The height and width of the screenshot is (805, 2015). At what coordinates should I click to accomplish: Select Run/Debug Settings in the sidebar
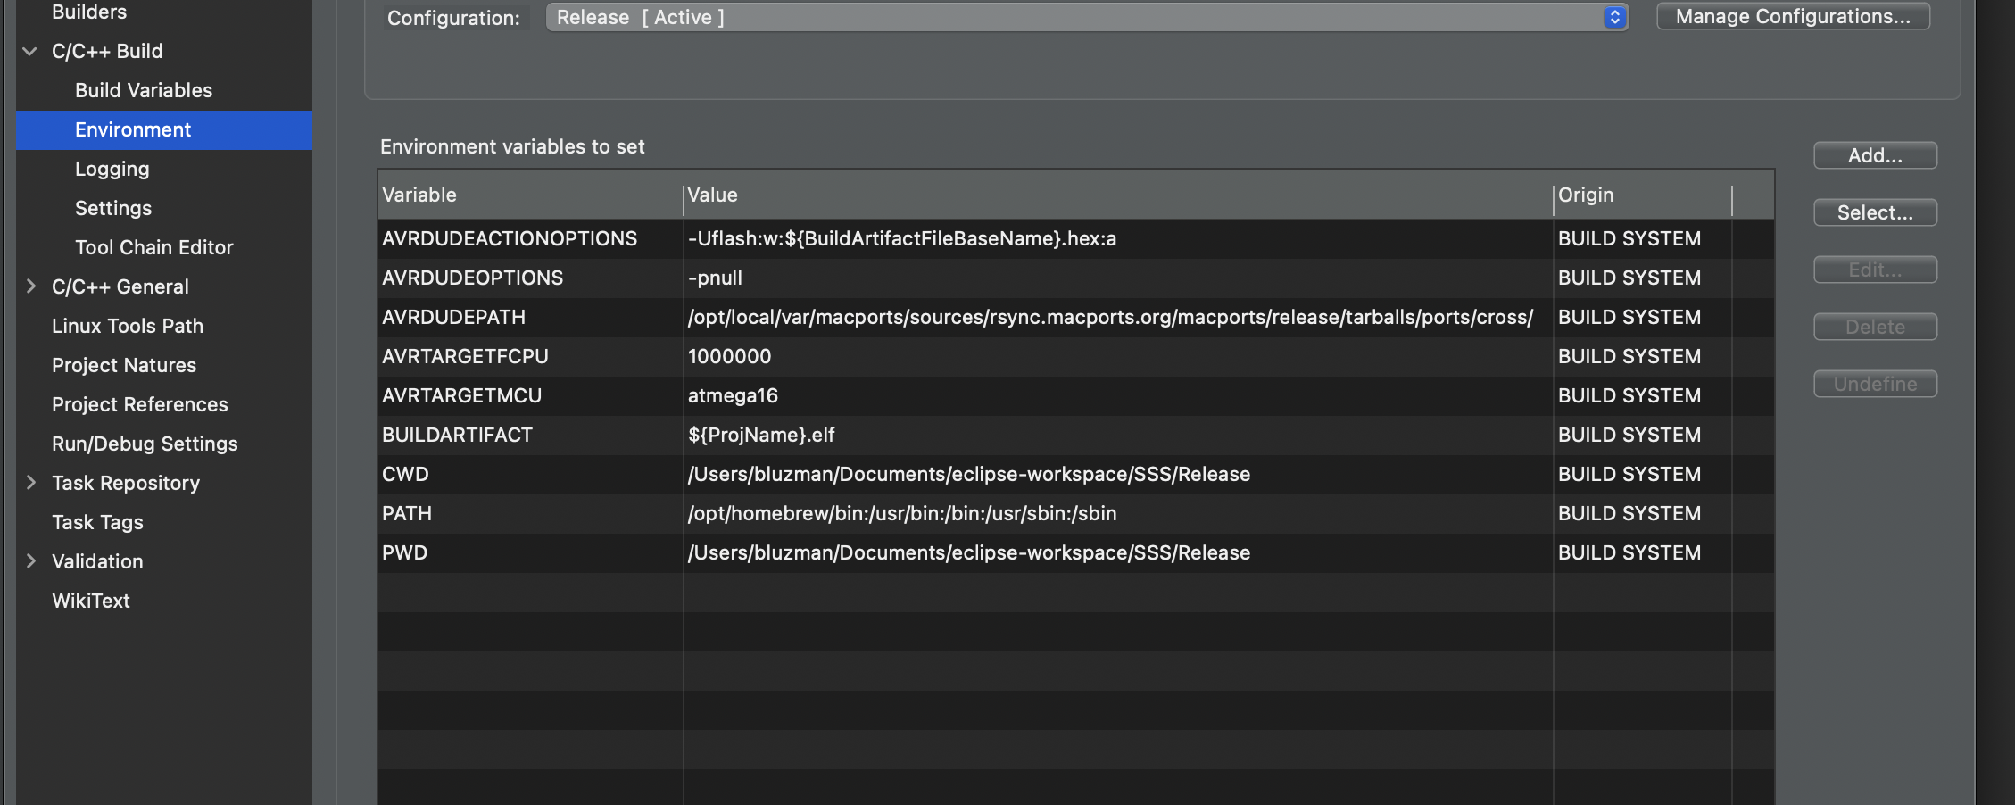145,444
